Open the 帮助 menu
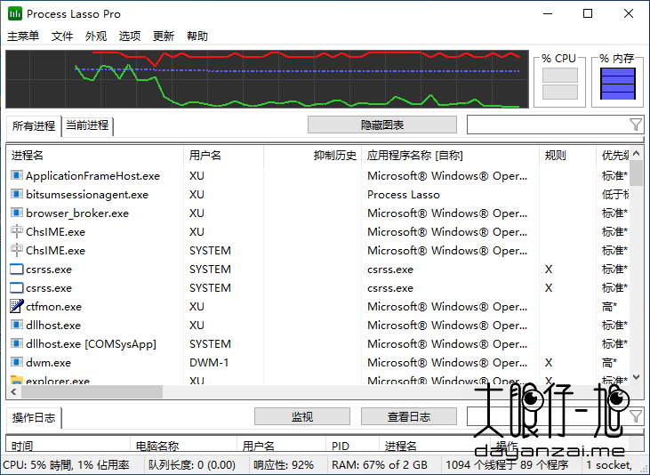The width and height of the screenshot is (650, 475). click(197, 36)
